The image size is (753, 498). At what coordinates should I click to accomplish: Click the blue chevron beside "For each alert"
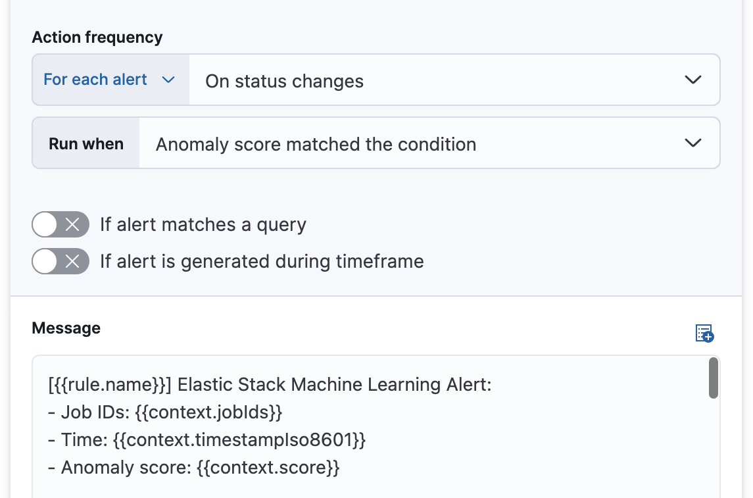tap(170, 79)
